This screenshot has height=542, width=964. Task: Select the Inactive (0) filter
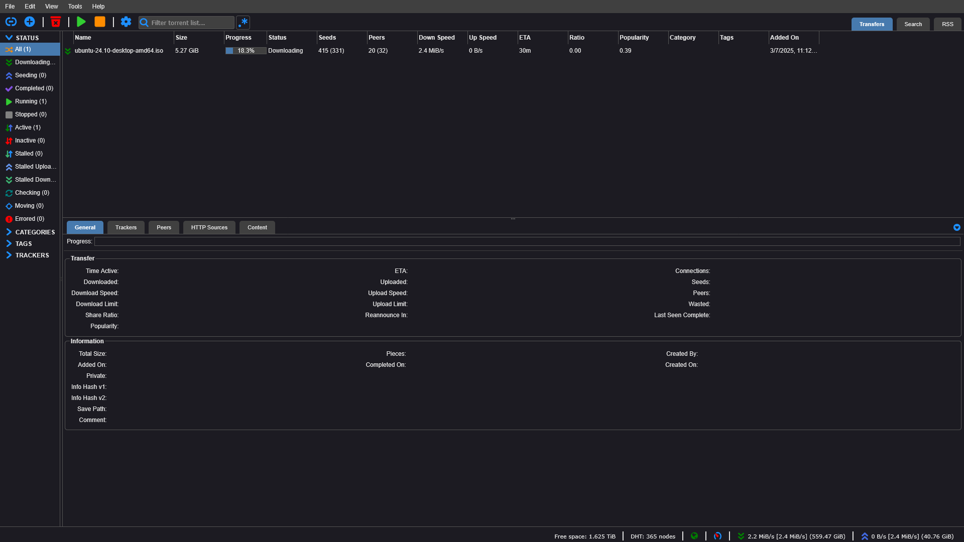[30, 141]
